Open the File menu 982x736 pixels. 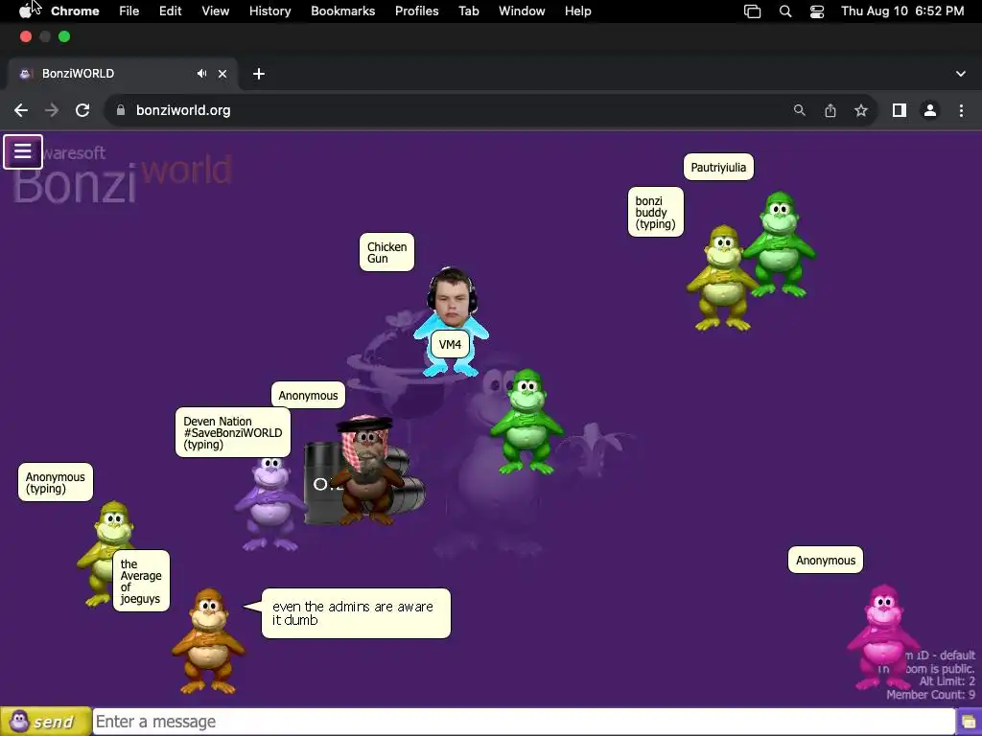129,11
